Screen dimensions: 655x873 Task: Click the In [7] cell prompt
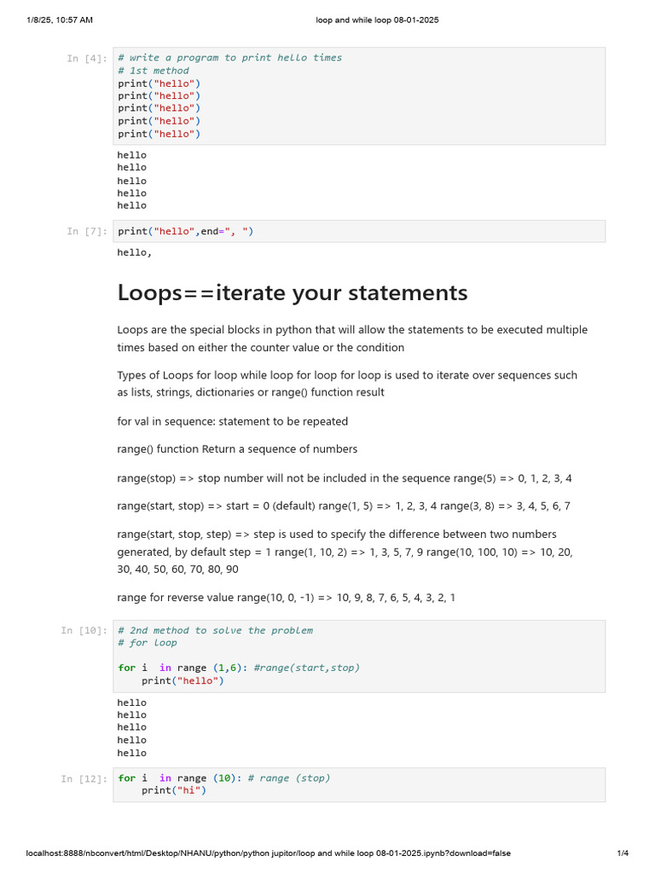(x=87, y=231)
